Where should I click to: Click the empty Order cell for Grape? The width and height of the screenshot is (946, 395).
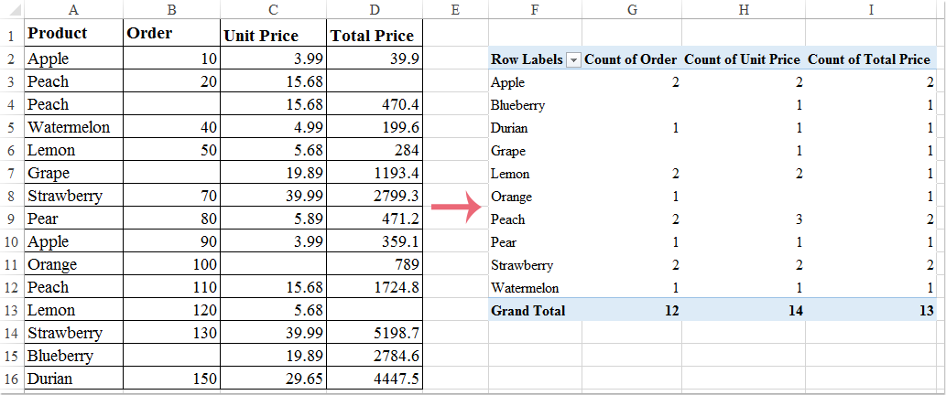coord(171,173)
